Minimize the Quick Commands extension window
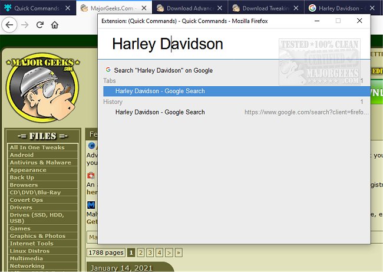 point(317,21)
